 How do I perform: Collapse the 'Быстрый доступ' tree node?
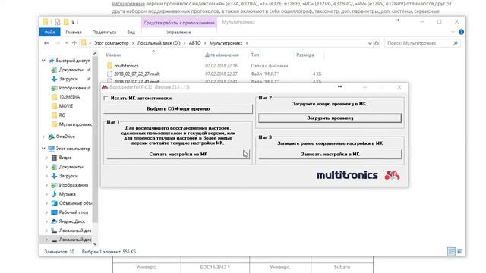(43, 61)
